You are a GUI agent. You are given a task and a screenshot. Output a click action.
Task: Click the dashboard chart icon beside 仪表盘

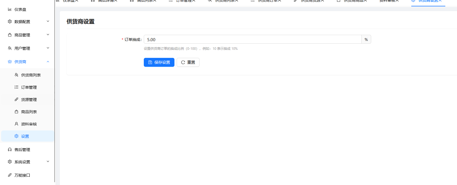coord(10,9)
